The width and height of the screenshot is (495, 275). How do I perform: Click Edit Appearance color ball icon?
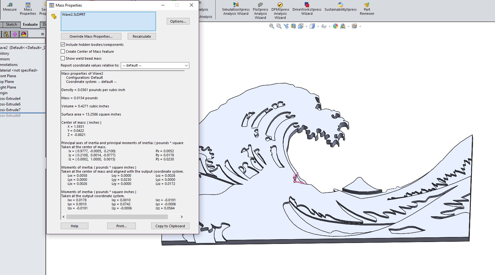(336, 26)
